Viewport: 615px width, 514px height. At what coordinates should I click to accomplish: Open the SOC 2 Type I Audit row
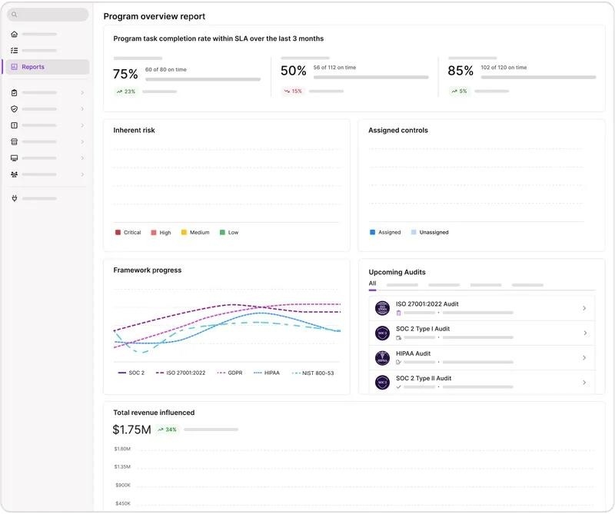[482, 333]
